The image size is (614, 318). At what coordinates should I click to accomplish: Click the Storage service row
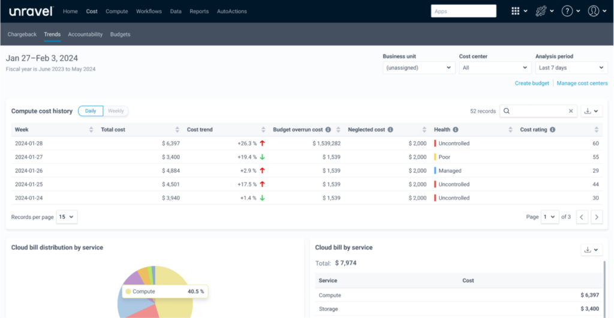point(459,309)
